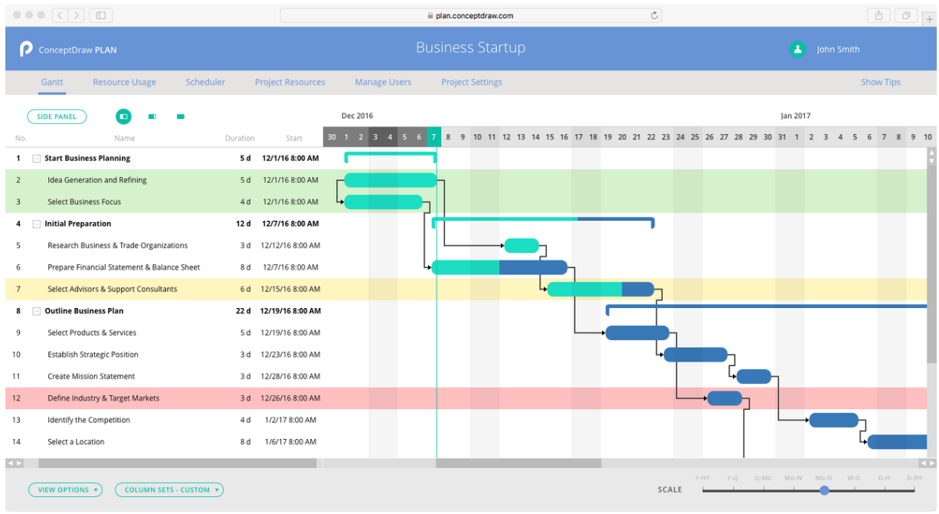Click the '1/6/17 8:00 AM' start date cell
Screen dimensions: 939x514
click(290, 442)
